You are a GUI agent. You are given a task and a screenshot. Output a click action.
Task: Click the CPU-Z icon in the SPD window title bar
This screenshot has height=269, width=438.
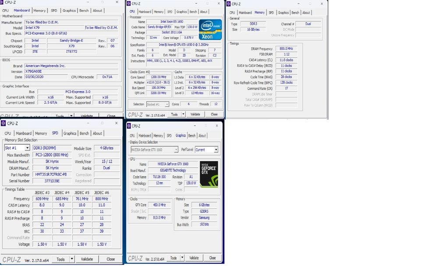click(x=4, y=123)
